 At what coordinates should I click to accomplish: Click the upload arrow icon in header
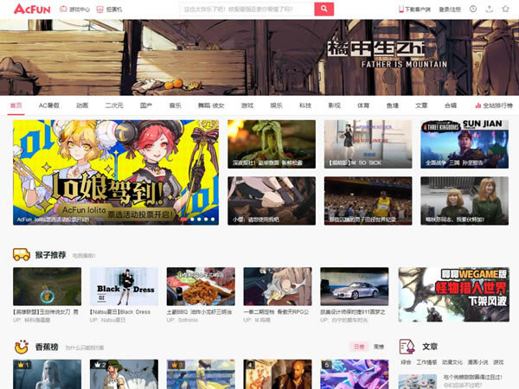490,9
